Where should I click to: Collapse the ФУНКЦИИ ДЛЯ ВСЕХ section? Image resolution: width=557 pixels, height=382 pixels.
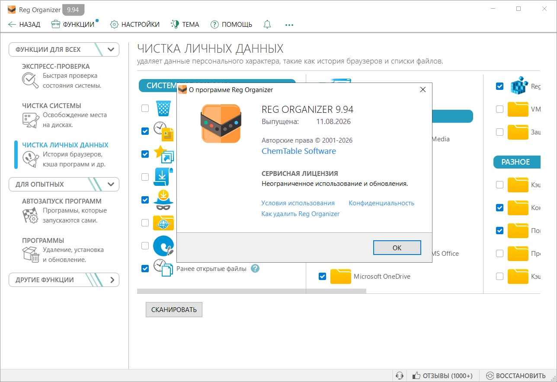(x=64, y=49)
